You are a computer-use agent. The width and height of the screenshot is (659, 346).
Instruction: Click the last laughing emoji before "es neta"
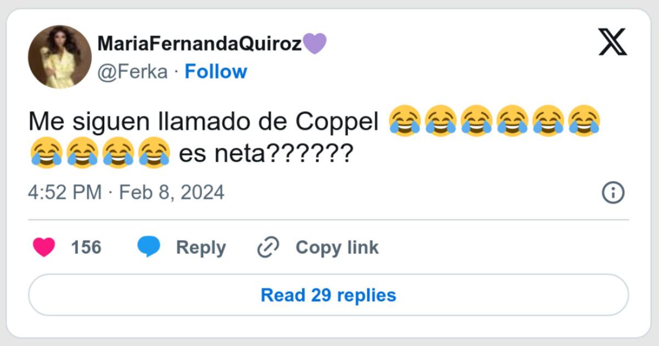click(154, 152)
